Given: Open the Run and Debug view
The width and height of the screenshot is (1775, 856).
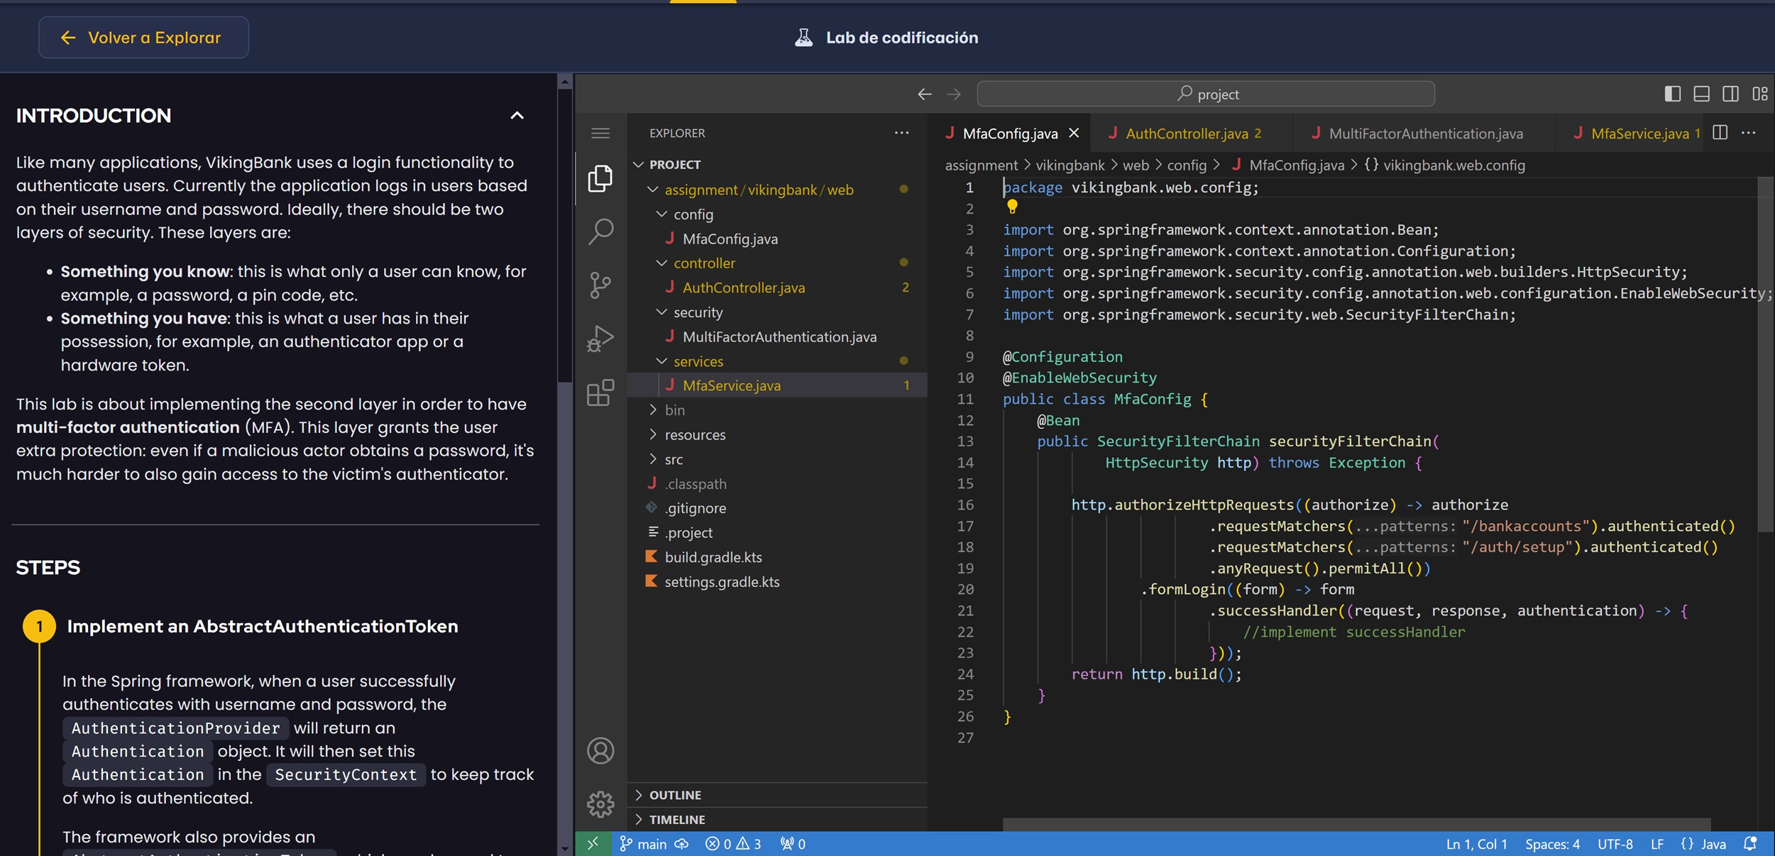Looking at the screenshot, I should click(x=600, y=339).
